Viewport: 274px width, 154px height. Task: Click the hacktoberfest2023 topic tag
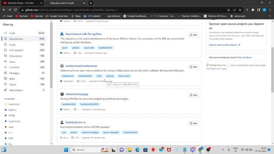(x=89, y=104)
